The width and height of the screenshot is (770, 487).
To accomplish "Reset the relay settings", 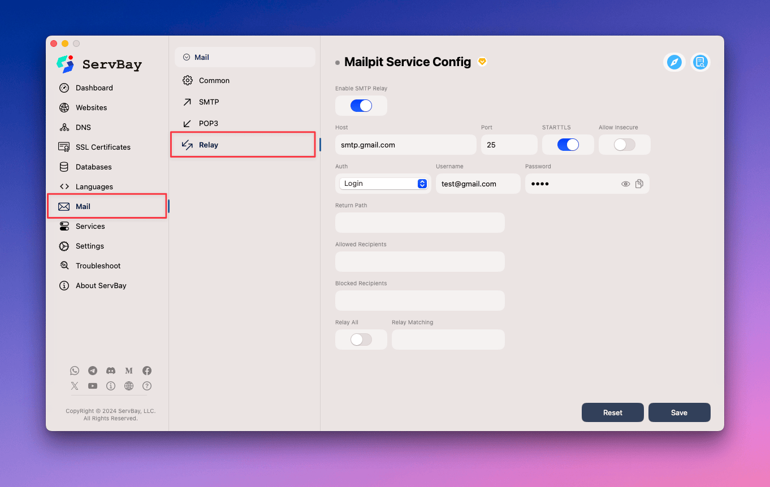I will tap(612, 412).
